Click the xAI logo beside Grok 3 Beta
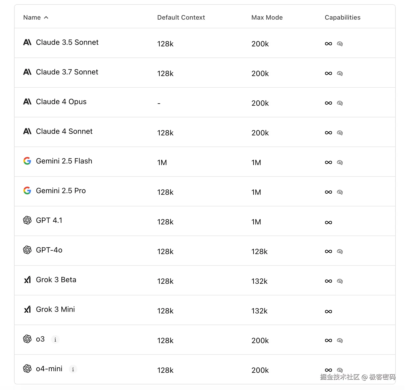405x390 pixels. 27,280
